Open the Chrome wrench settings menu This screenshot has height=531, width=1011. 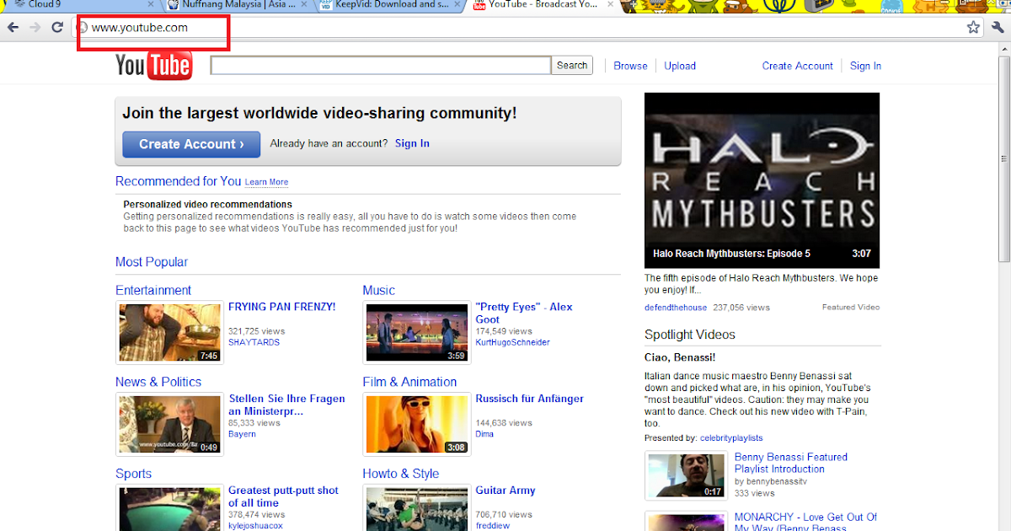tap(999, 27)
